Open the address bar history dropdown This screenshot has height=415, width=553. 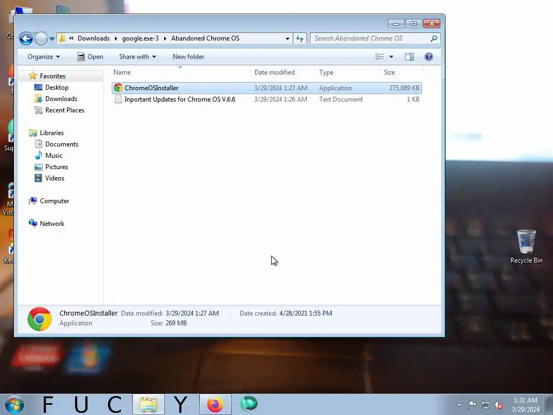click(287, 38)
